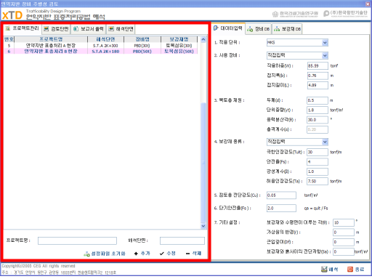Viewport: 372px width, 279px height.
Task: Click the 작용하중(W) field with 85.99
Action: click(318, 66)
